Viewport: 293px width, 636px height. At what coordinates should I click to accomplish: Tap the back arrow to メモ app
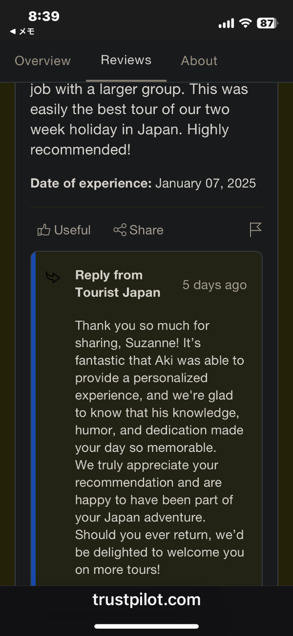click(13, 31)
